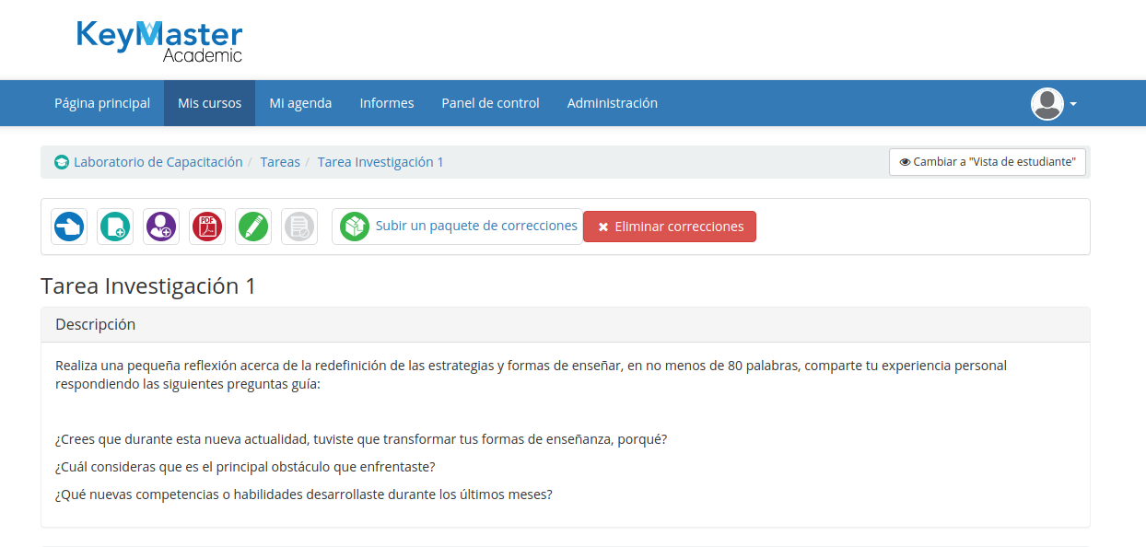The height and width of the screenshot is (547, 1146).
Task: Open the Página principal menu item
Action: pyautogui.click(x=102, y=103)
